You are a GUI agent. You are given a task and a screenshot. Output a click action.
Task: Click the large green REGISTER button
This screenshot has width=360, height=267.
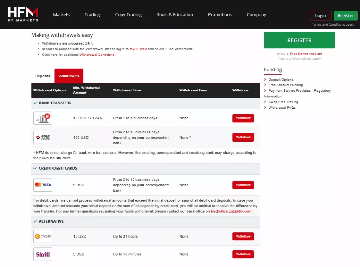pos(300,40)
